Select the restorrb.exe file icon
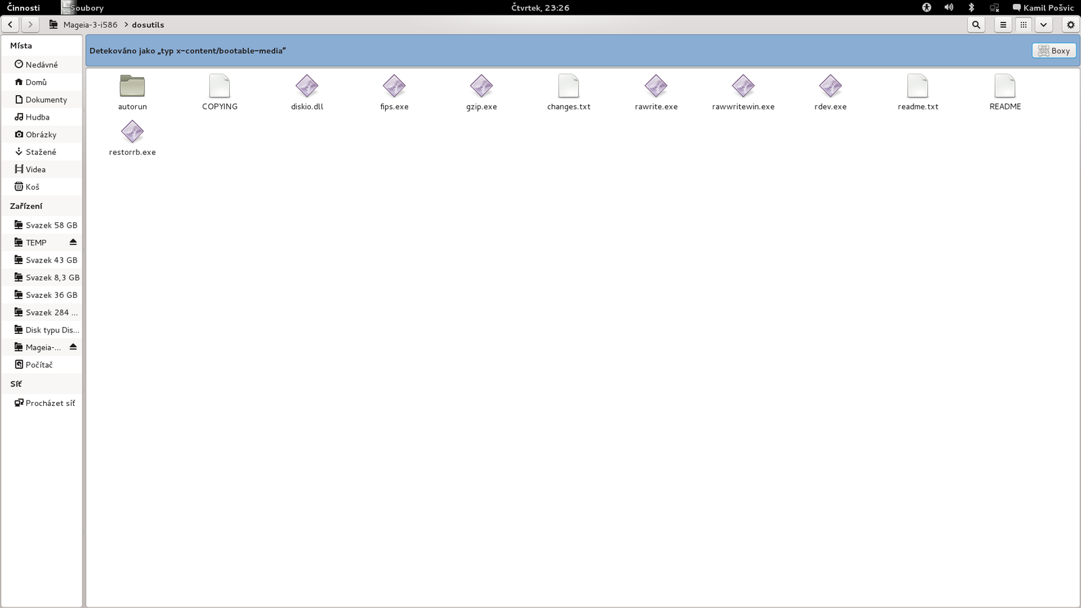 (x=132, y=132)
